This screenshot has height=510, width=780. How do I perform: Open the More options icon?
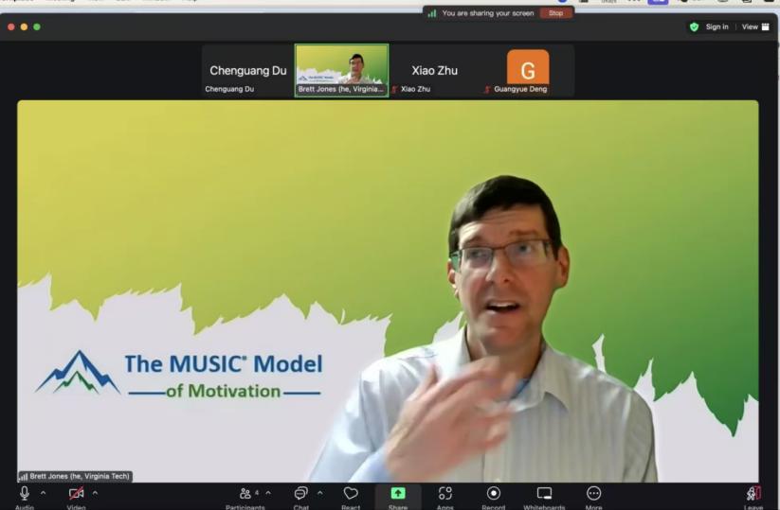coord(593,494)
